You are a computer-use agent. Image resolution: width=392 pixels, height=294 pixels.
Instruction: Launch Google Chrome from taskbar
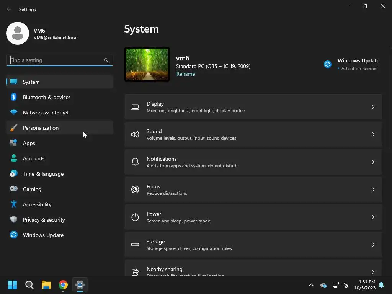coord(63,285)
